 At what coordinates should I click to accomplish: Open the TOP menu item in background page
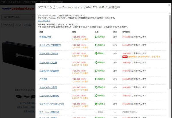point(3,2)
